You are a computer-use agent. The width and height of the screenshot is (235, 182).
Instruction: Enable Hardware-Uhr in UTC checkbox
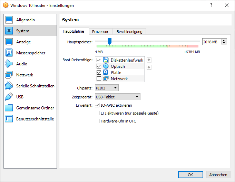(97, 121)
